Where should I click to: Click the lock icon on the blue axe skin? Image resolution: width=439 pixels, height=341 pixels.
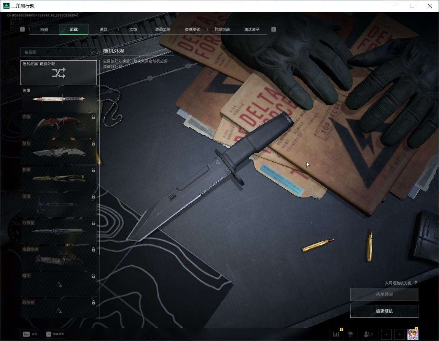click(93, 197)
